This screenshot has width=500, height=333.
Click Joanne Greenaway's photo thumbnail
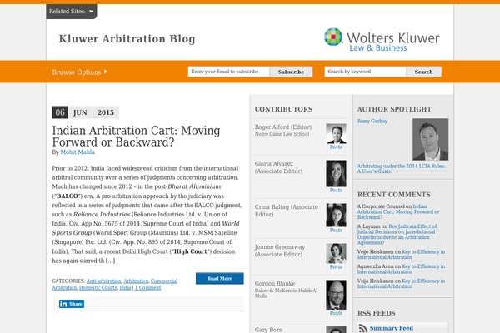[x=336, y=253]
